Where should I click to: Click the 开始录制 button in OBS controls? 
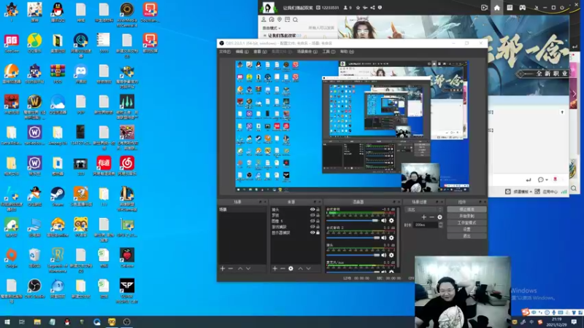point(466,216)
